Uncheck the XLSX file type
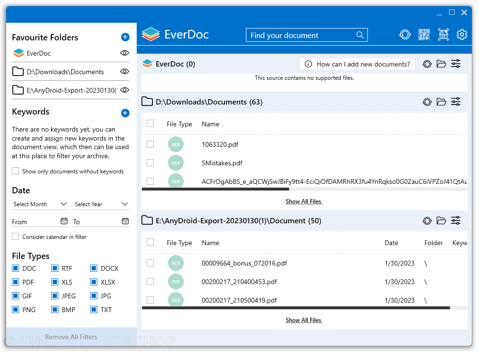Screen dimensions: 478x352 [x=94, y=282]
